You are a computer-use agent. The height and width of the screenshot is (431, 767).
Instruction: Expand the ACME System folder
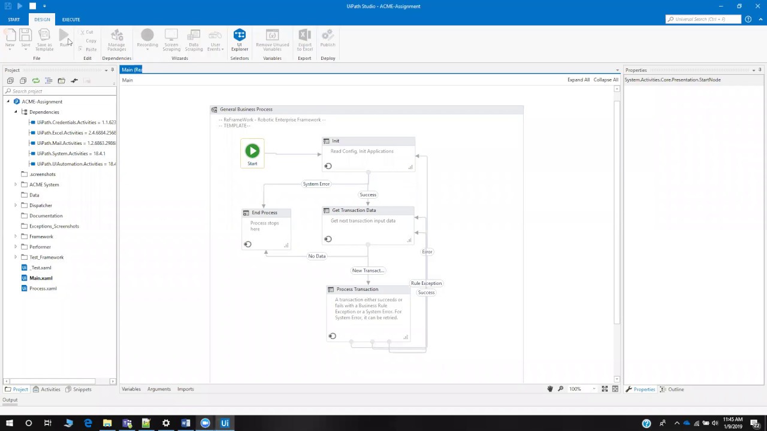pos(16,184)
